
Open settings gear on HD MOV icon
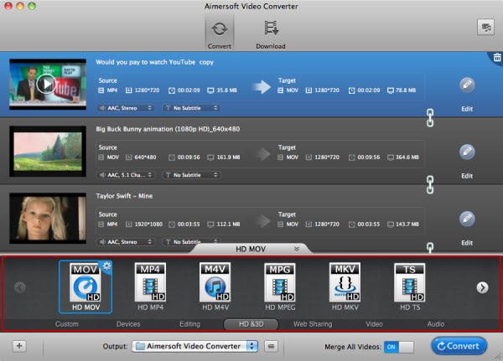[106, 266]
